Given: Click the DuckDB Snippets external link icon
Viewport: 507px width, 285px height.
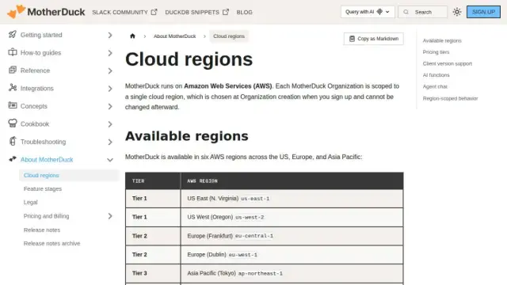Looking at the screenshot, I should pyautogui.click(x=226, y=12).
